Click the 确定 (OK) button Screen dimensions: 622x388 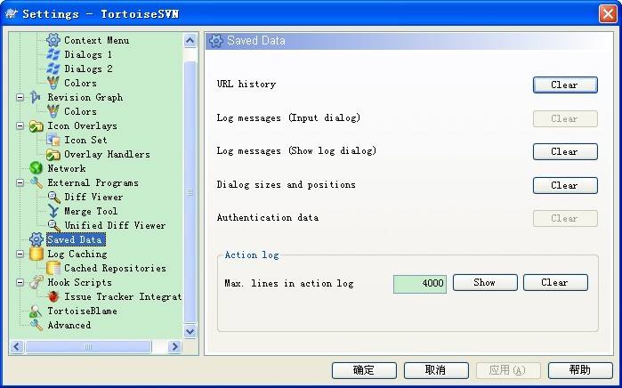(x=364, y=370)
